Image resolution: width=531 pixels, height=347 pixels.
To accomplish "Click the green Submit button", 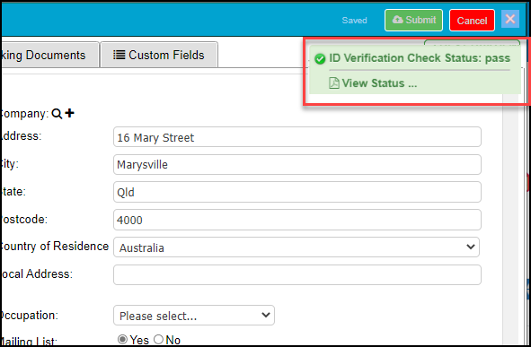I will (413, 21).
